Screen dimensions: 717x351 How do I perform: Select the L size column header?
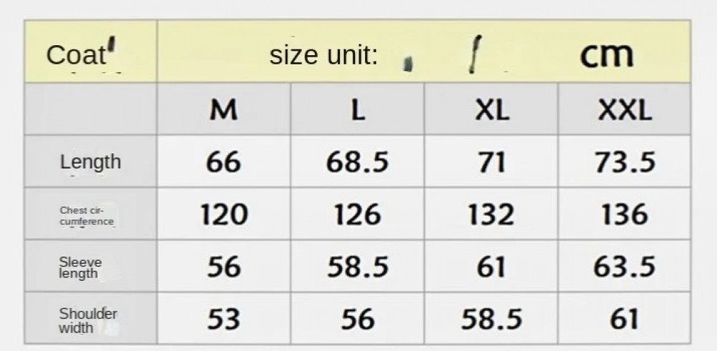[x=358, y=110]
